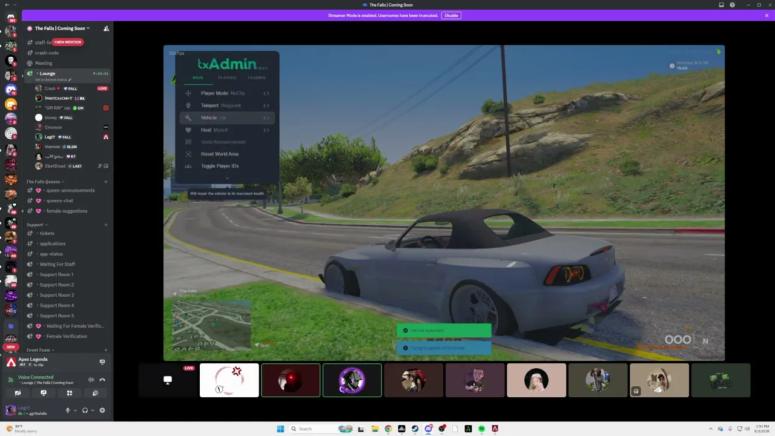Jump to the 1 New Mention pill

pos(67,42)
